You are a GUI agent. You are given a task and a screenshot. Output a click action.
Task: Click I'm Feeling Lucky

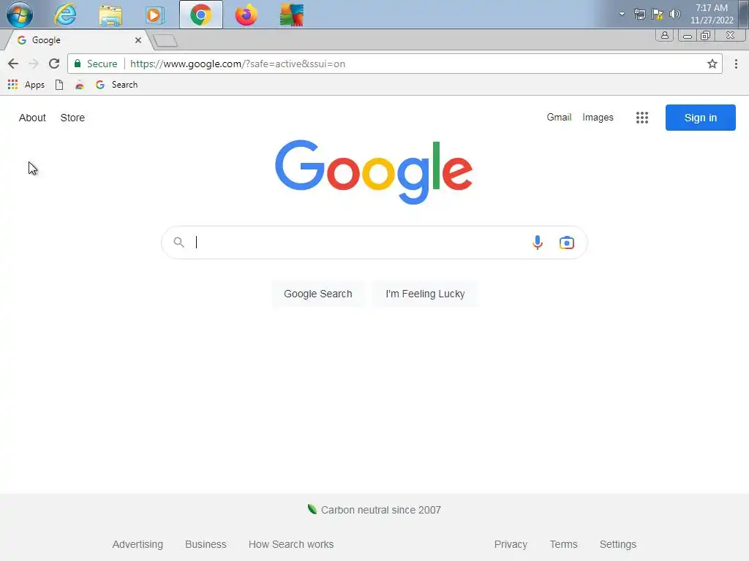coord(425,294)
